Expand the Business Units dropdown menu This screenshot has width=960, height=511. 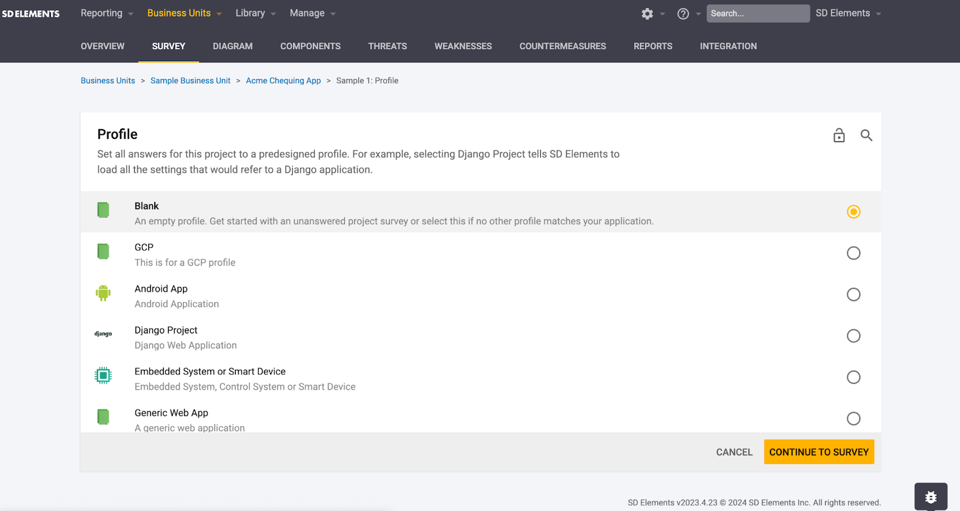(x=184, y=13)
